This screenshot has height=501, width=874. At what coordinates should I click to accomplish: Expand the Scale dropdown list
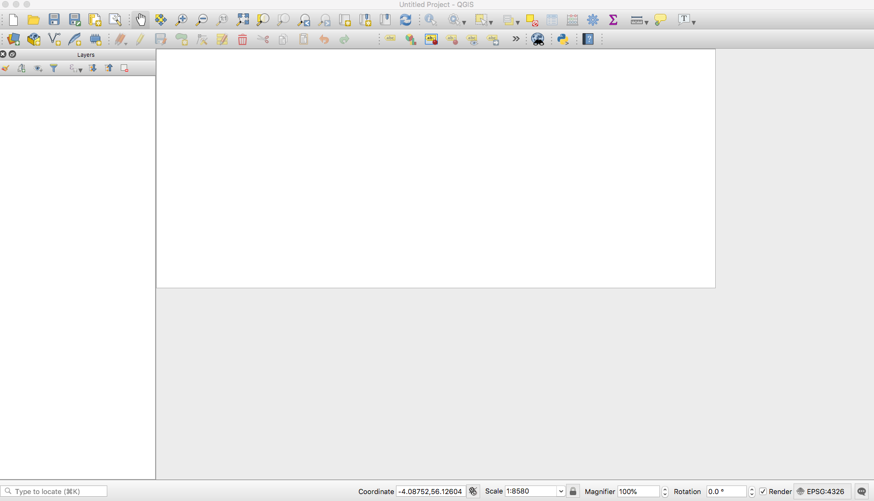click(561, 491)
